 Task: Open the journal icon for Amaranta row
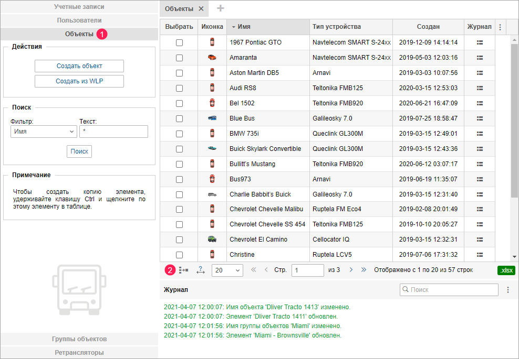click(479, 58)
